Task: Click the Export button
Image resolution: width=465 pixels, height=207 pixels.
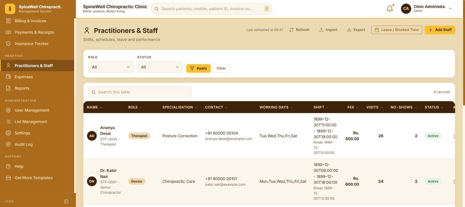Action: (356, 30)
